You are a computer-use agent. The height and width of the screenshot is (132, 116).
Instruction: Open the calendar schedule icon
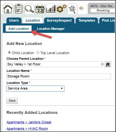(x=40, y=9)
